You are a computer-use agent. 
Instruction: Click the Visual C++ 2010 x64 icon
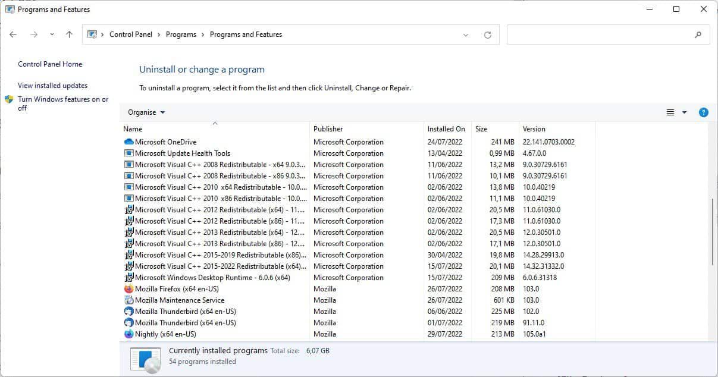[129, 187]
